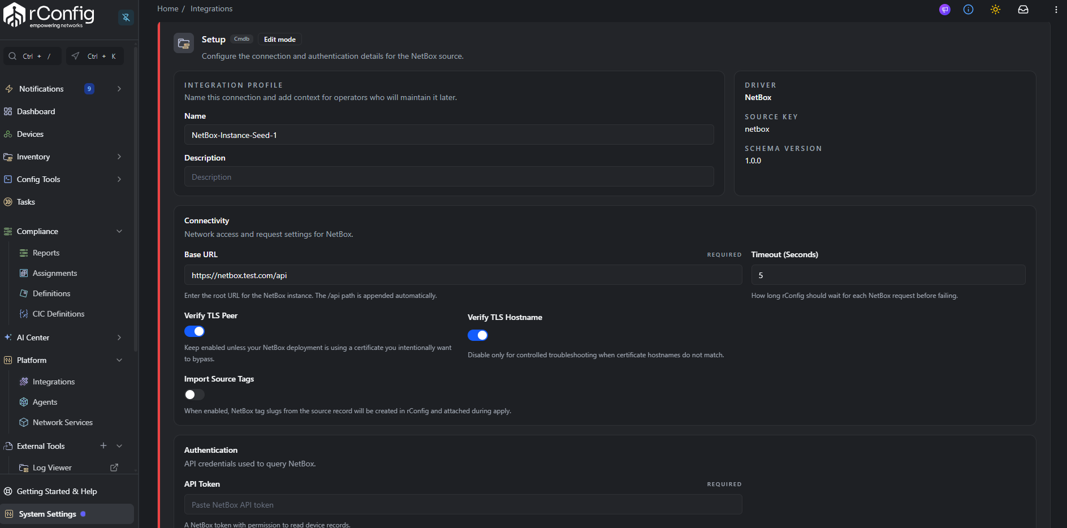Expand AI Center chevron
The width and height of the screenshot is (1067, 528).
pos(119,337)
